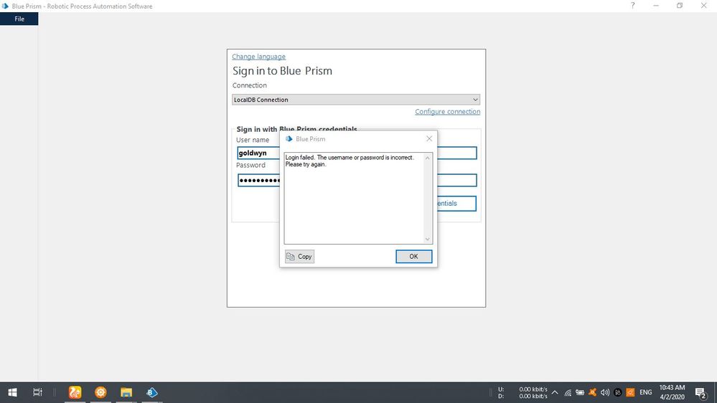Image resolution: width=717 pixels, height=403 pixels.
Task: Close the Blue Prism error dialog
Action: (x=429, y=139)
